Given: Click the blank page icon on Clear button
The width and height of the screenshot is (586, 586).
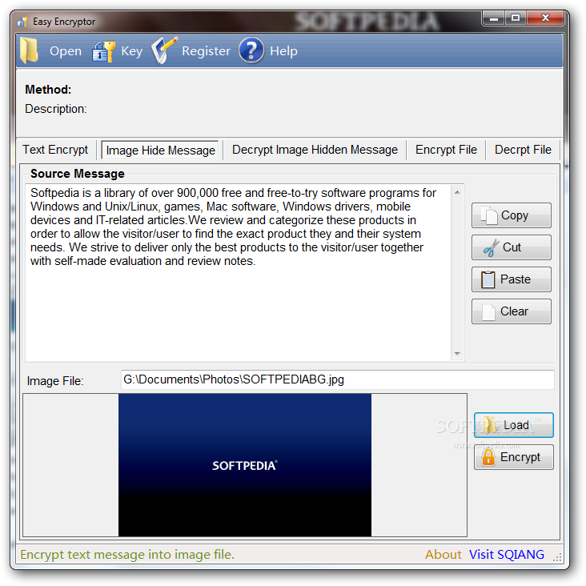Looking at the screenshot, I should (x=488, y=311).
